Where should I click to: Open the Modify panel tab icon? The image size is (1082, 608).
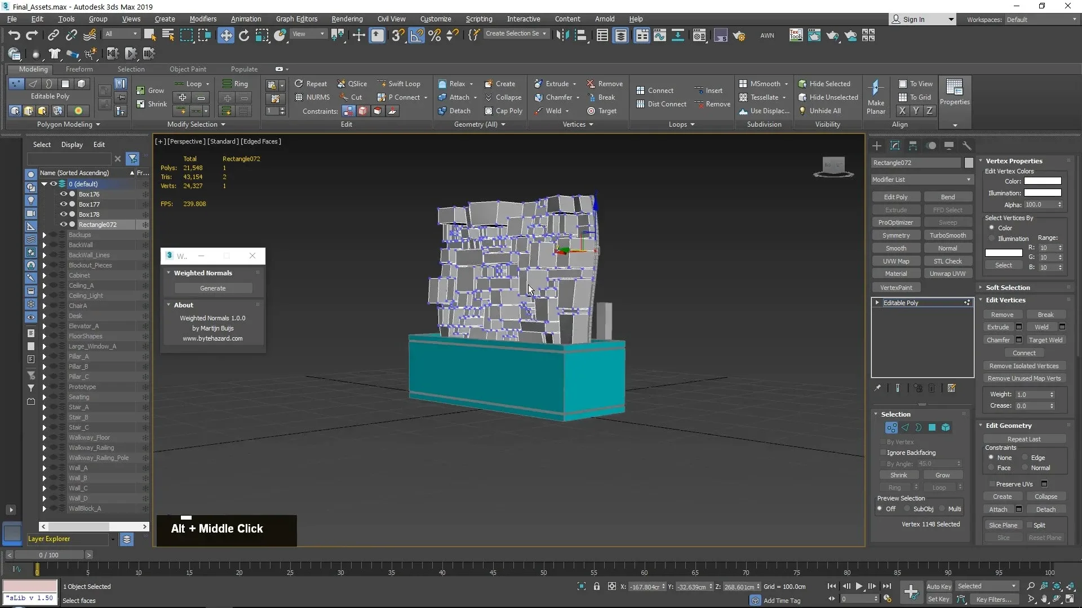point(894,146)
